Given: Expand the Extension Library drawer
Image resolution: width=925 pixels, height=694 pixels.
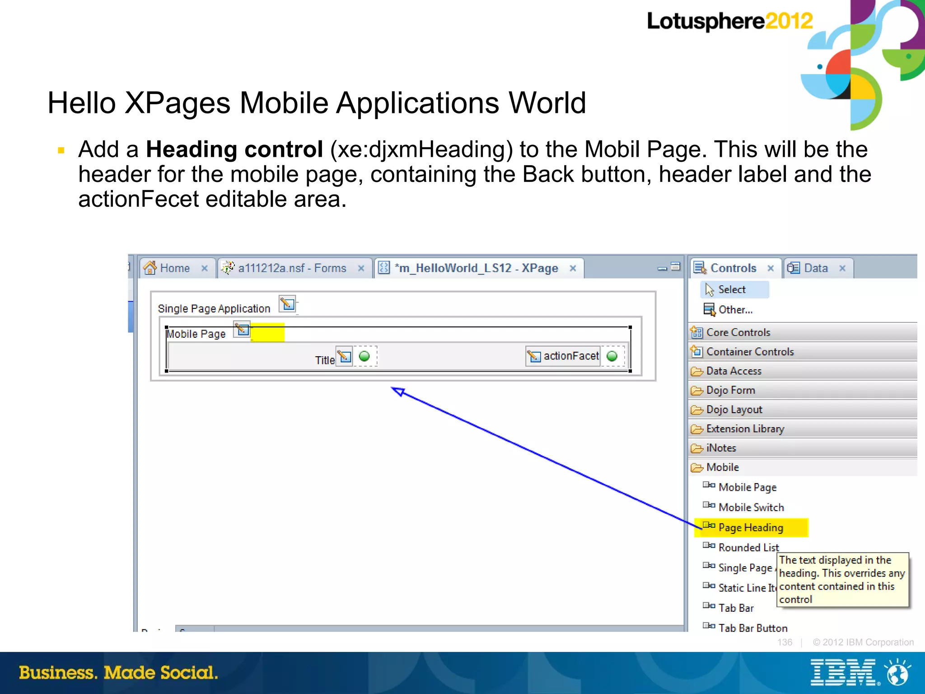Looking at the screenshot, I should click(803, 429).
